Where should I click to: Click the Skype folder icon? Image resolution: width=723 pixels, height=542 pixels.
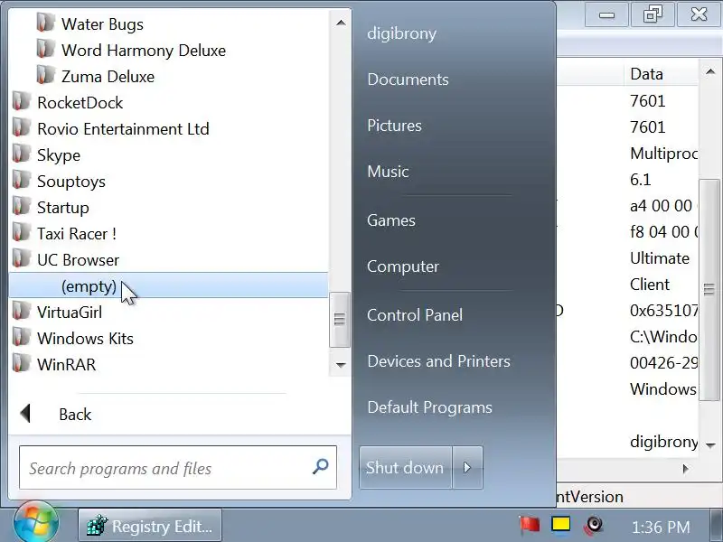tap(21, 154)
